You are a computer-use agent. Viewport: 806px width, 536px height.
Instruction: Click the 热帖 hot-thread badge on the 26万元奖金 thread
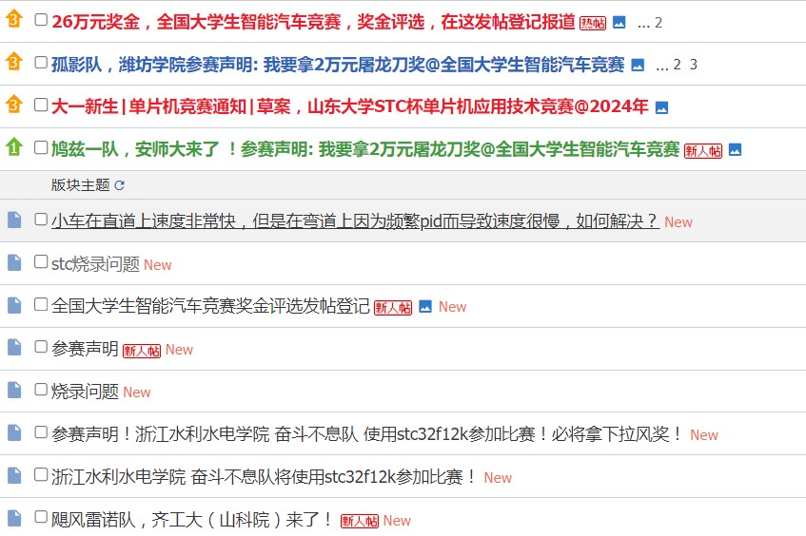(593, 23)
